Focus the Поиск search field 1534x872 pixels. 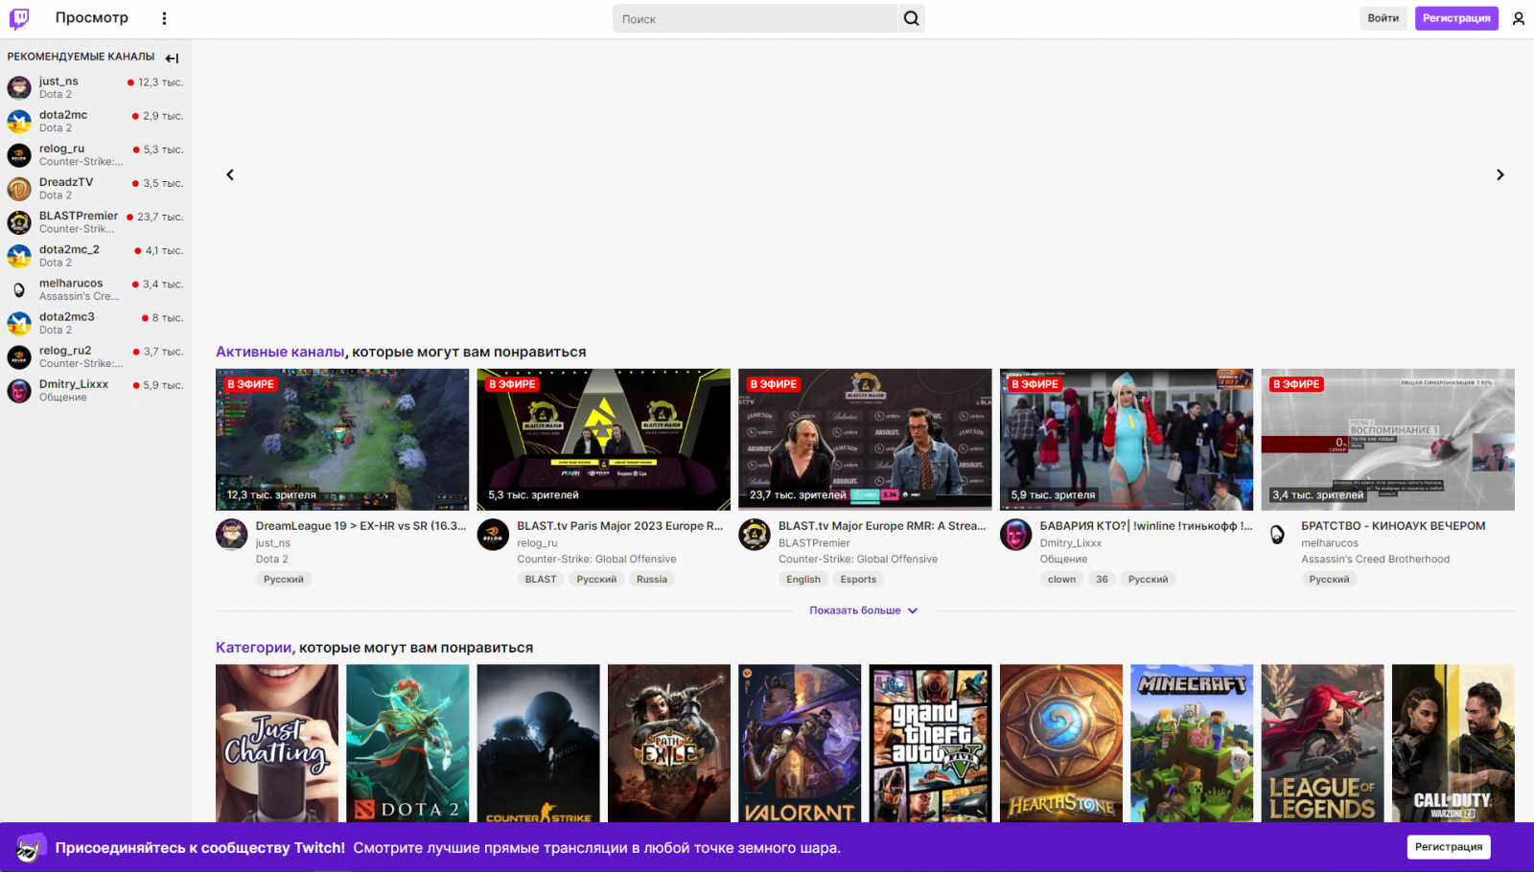[x=754, y=19]
